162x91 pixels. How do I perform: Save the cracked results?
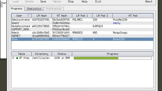(43, 2)
